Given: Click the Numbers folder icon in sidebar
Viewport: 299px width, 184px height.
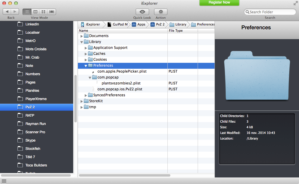Looking at the screenshot, I should [x=20, y=74].
